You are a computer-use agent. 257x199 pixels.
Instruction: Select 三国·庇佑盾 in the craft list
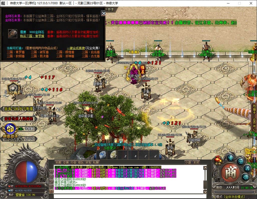click(91, 52)
